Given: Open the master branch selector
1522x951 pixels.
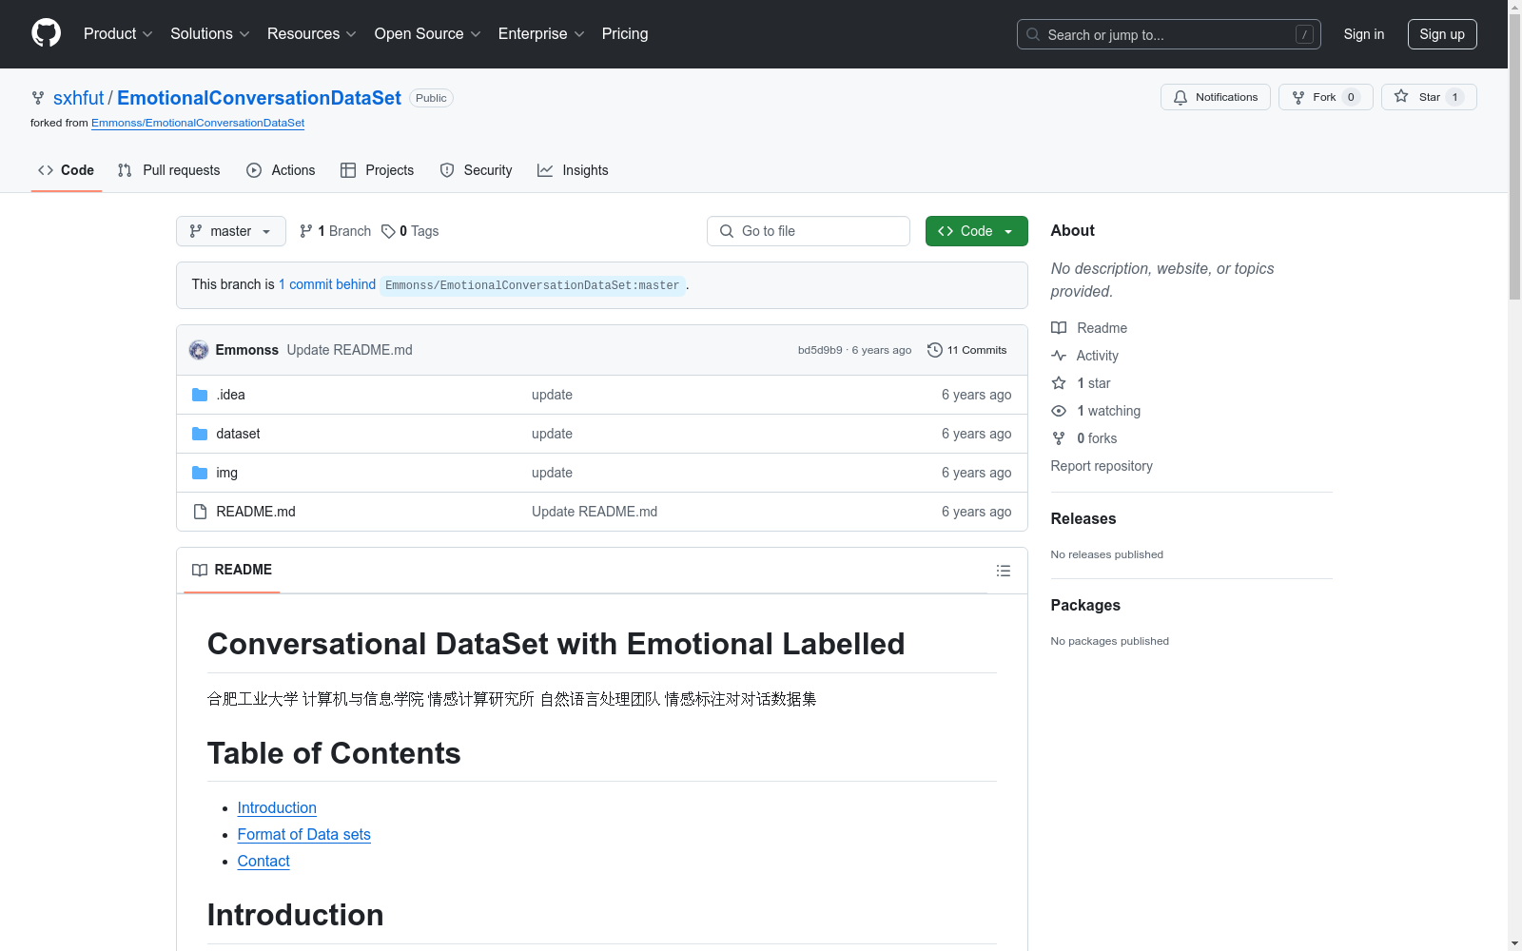Looking at the screenshot, I should click(231, 231).
